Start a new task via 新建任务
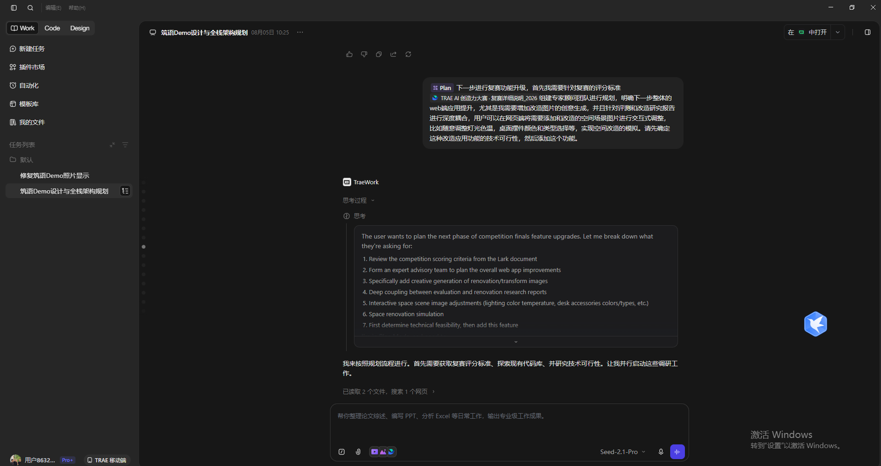This screenshot has height=466, width=881. pos(28,49)
